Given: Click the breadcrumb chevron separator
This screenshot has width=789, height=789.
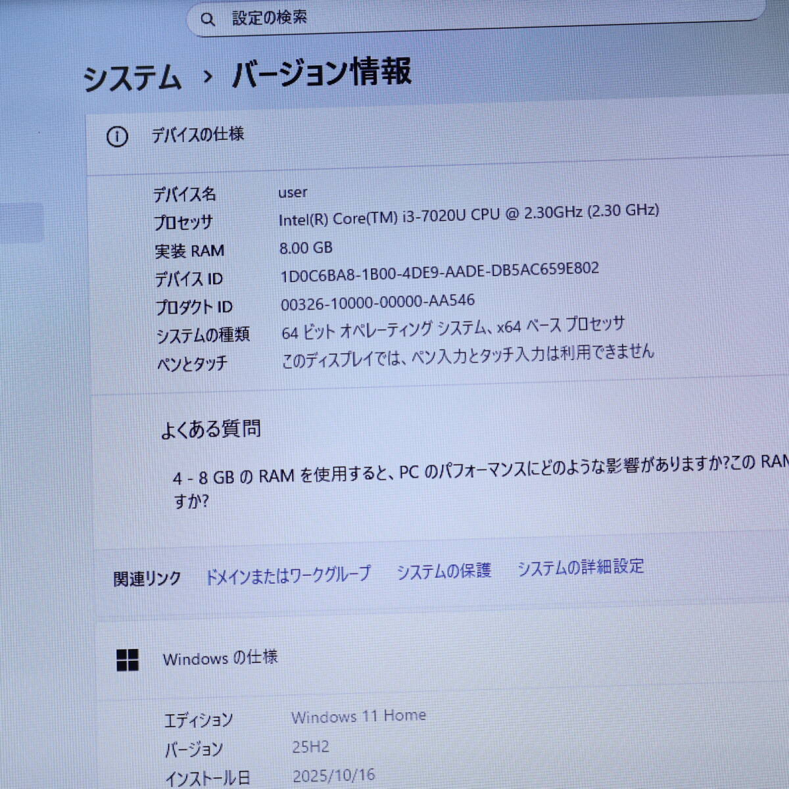Looking at the screenshot, I should point(208,77).
